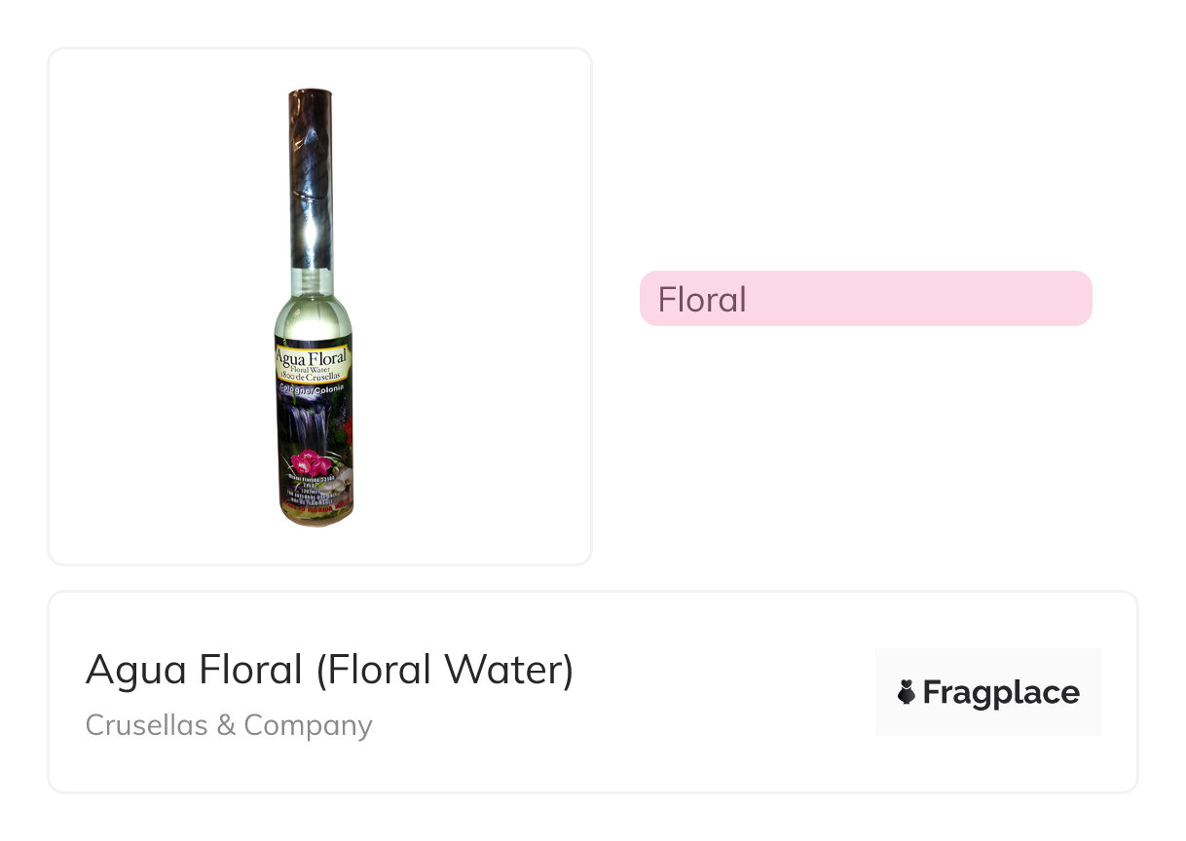Click the Fragplace perfume bottle icon
Image resolution: width=1186 pixels, height=841 pixels.
907,692
